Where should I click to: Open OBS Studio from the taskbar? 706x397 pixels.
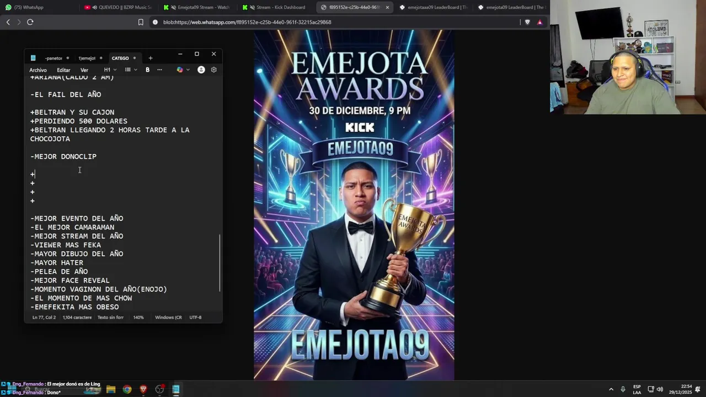click(159, 389)
